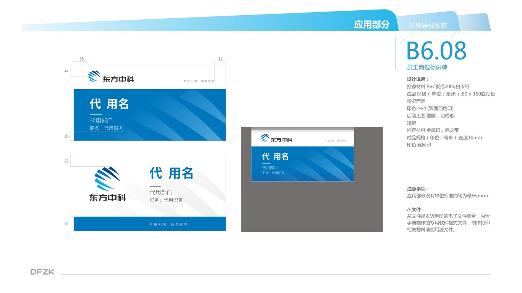Click the DFZK logo in the footer
The width and height of the screenshot is (522, 293).
[x=42, y=272]
